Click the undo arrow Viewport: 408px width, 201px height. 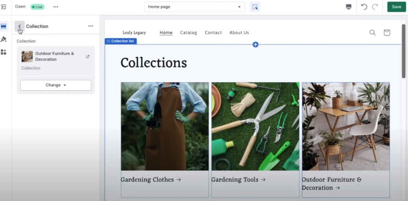tap(364, 7)
